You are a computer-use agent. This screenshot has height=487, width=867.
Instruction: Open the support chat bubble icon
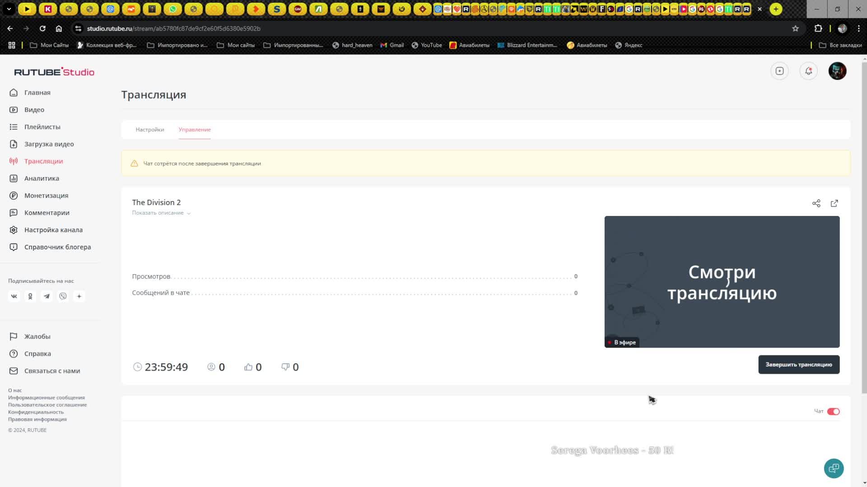pyautogui.click(x=834, y=468)
